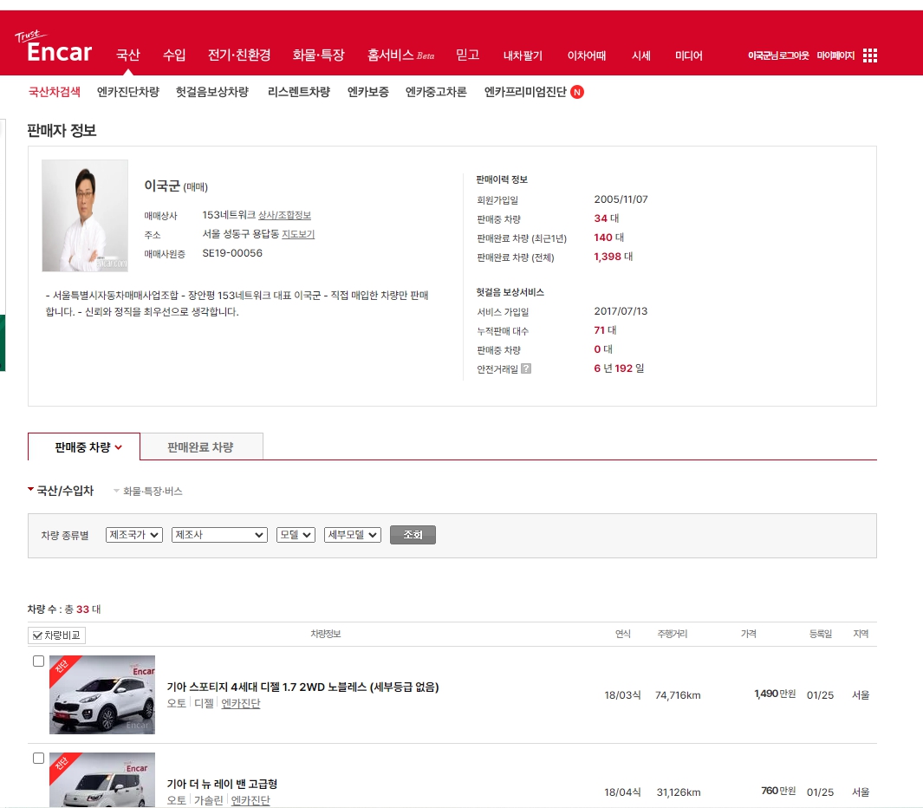Click 엔카진단 link under 스포티지 listing
This screenshot has width=923, height=808.
(x=241, y=703)
